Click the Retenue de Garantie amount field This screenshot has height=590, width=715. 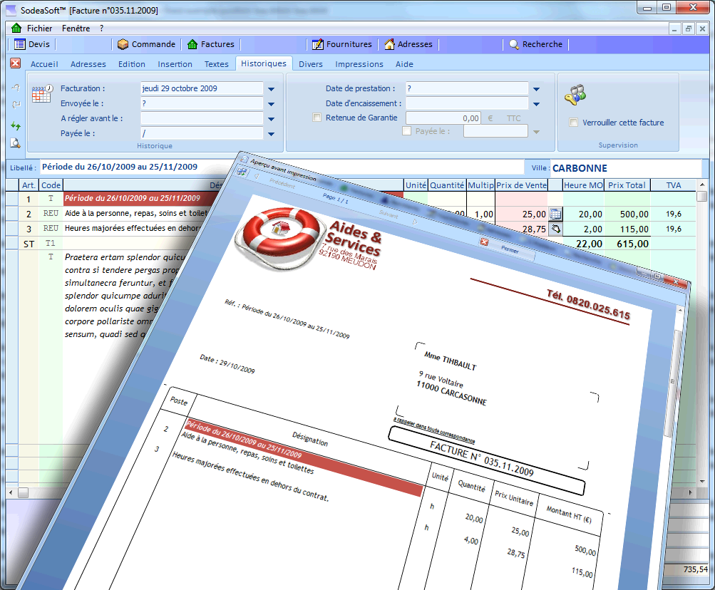tap(443, 118)
